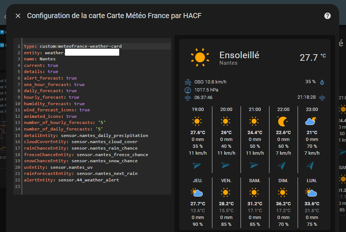
Task: Click the 06:37:46 sunrise time
Action: (x=203, y=98)
